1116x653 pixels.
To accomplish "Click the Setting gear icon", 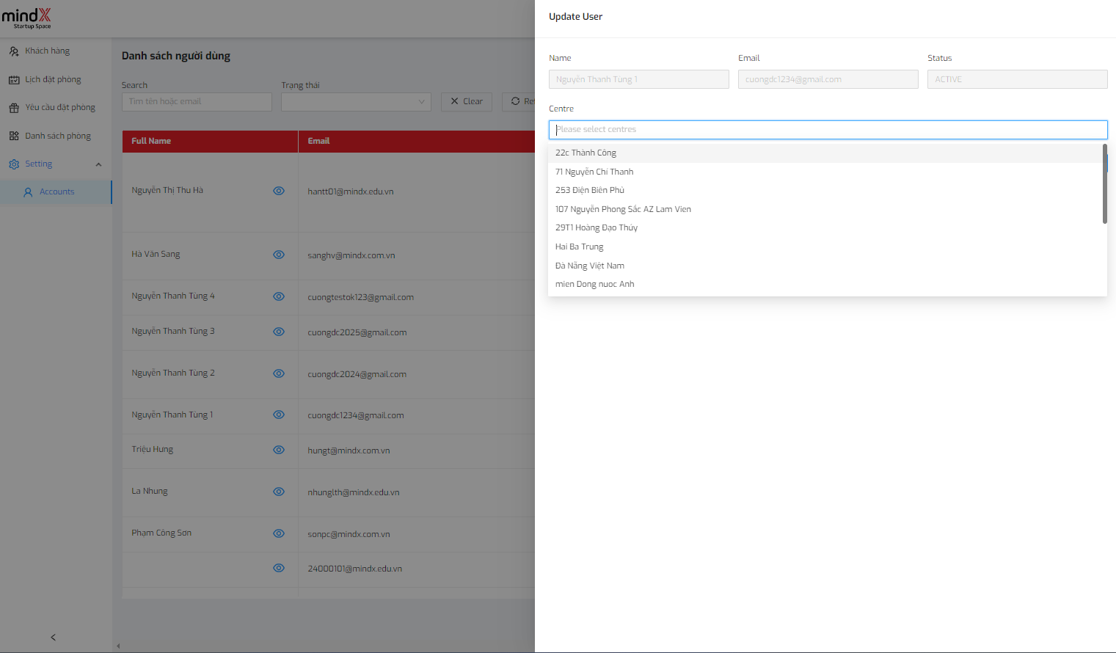I will pos(14,164).
